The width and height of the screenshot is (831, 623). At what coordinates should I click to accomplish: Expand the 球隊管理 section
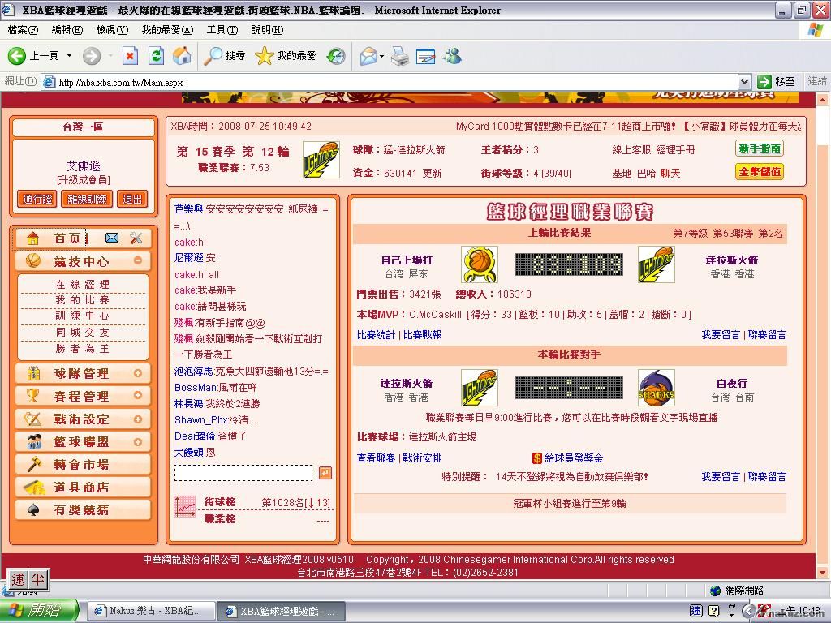click(x=138, y=373)
